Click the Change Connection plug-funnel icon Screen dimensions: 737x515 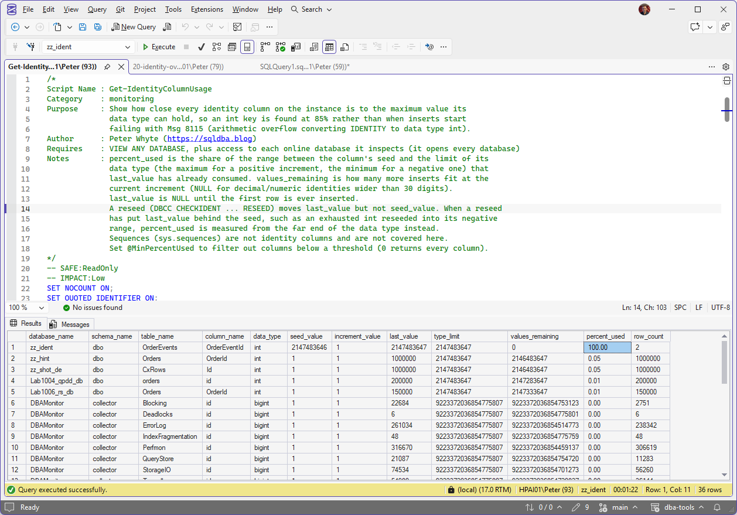[x=30, y=47]
